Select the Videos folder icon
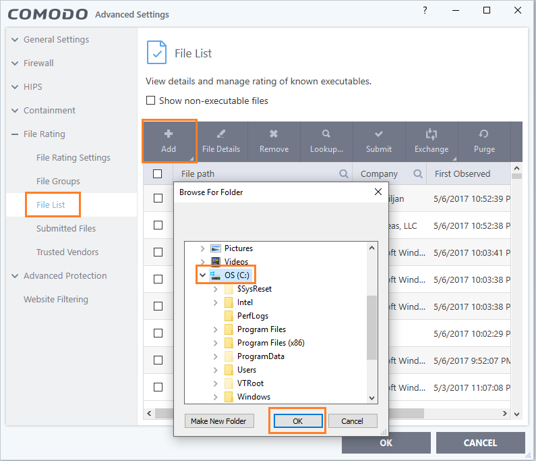 pos(216,262)
